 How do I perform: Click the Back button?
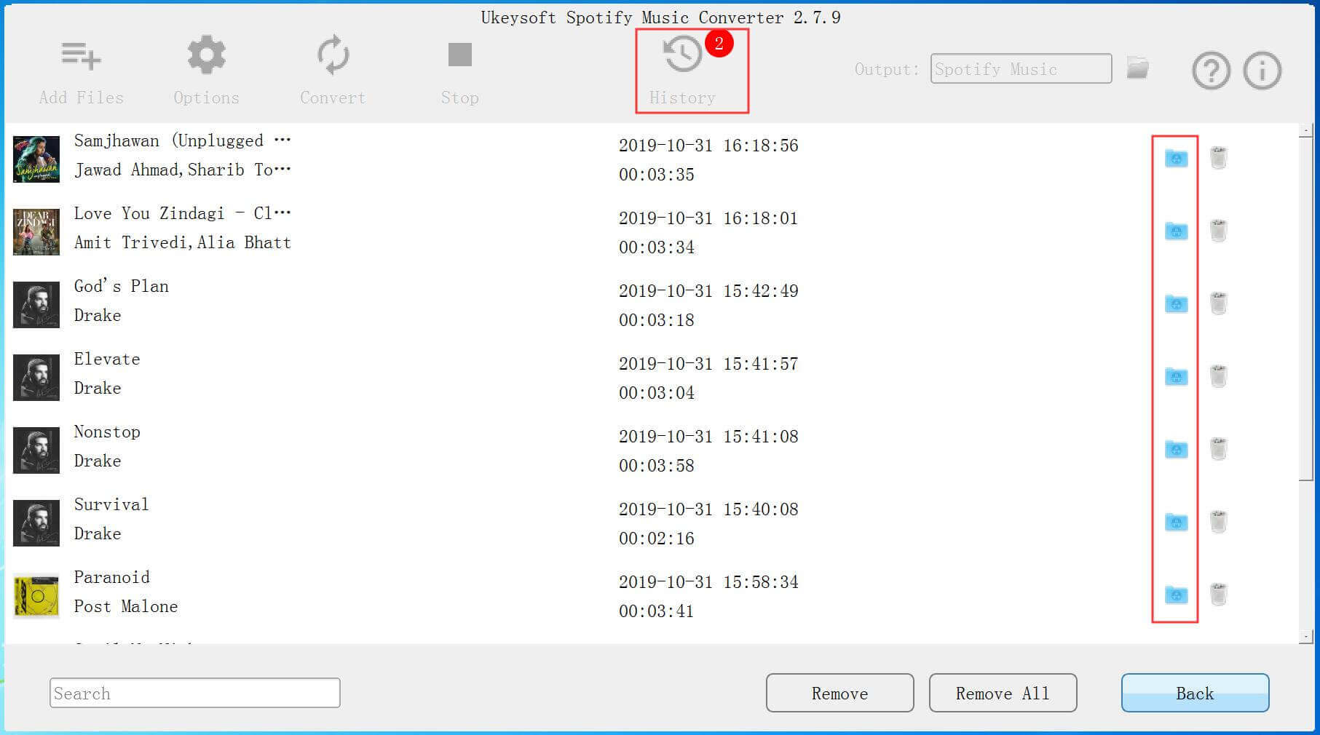pos(1195,693)
